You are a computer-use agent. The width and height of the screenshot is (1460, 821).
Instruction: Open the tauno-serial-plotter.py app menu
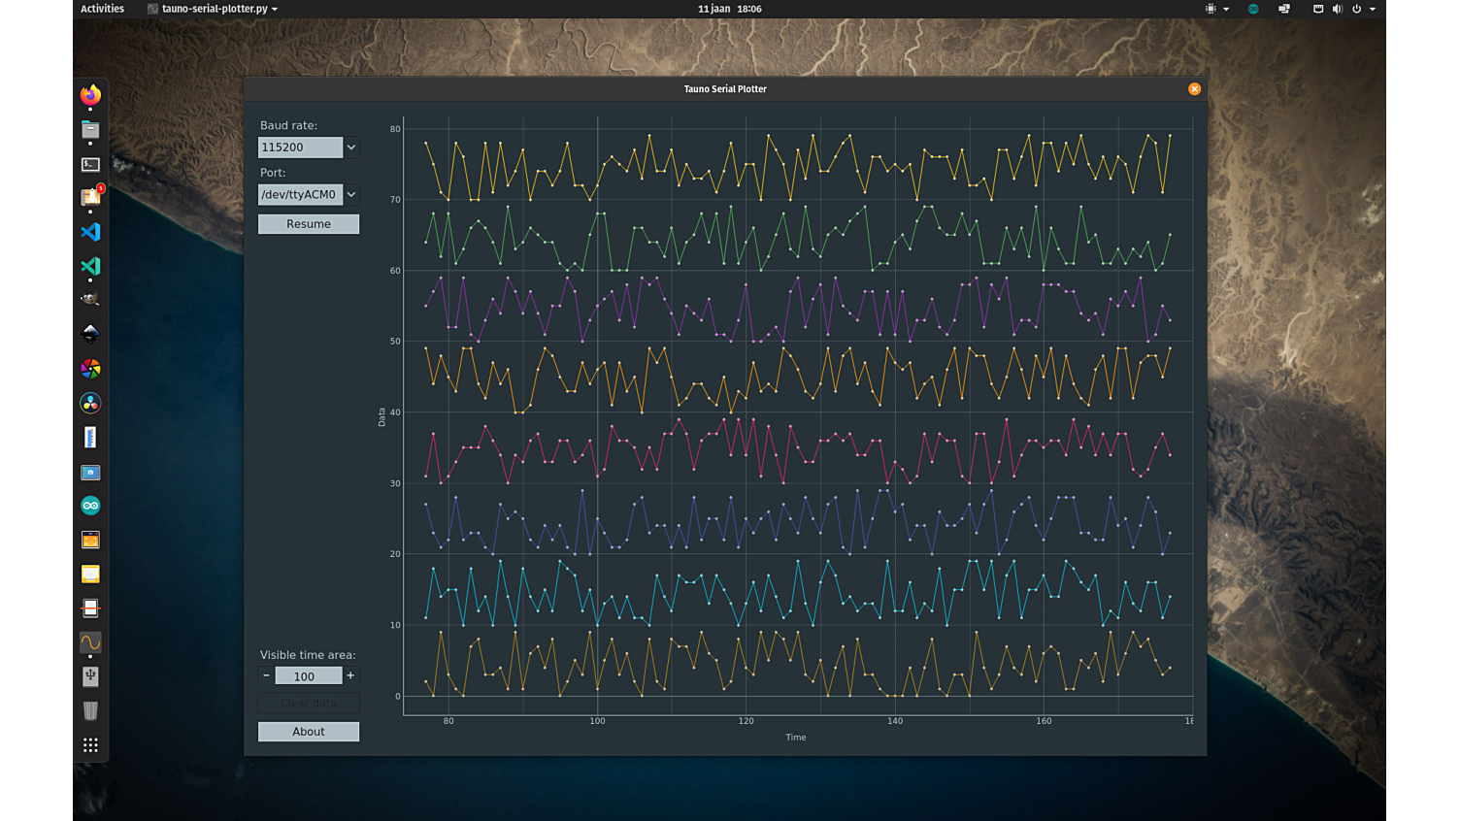[x=213, y=9]
